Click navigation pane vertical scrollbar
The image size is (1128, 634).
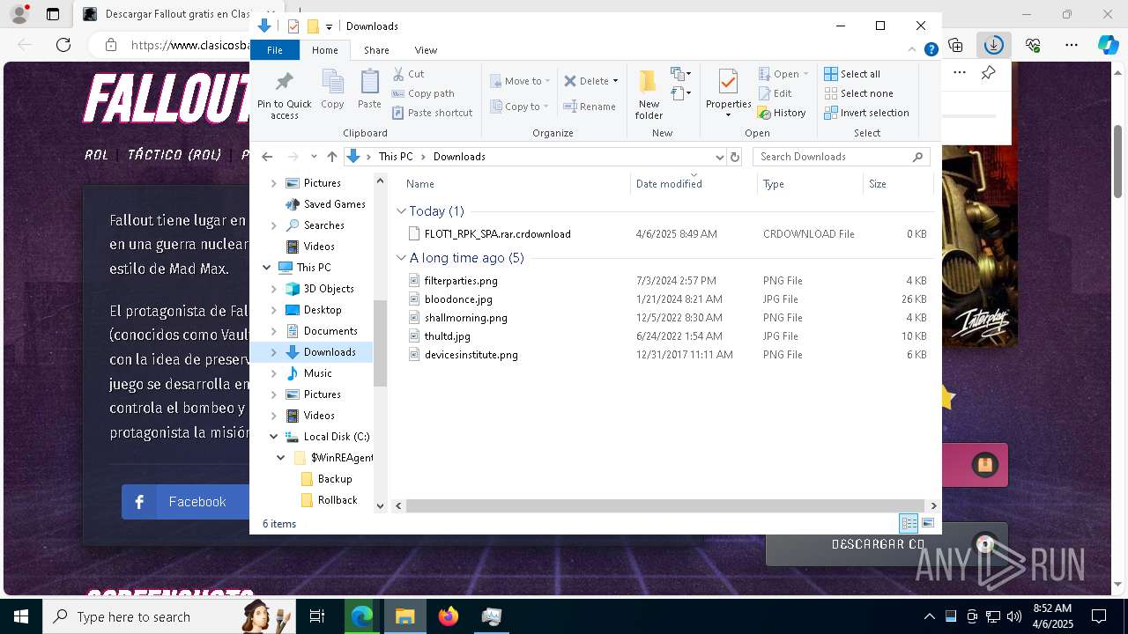tap(380, 343)
